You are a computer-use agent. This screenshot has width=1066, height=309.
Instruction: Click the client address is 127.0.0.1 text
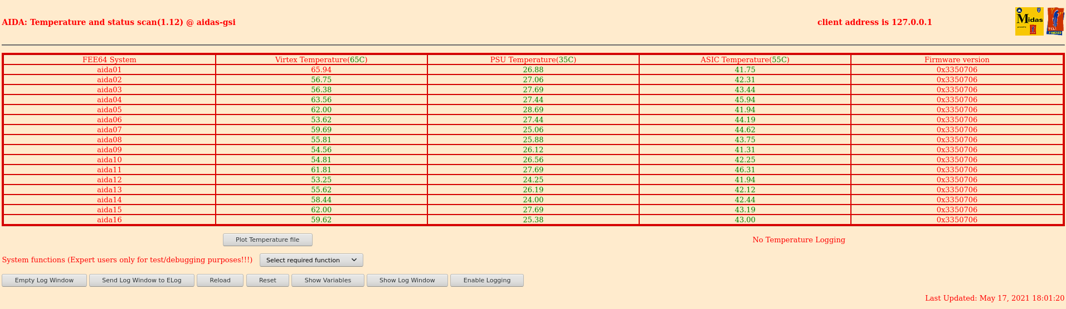pos(874,22)
